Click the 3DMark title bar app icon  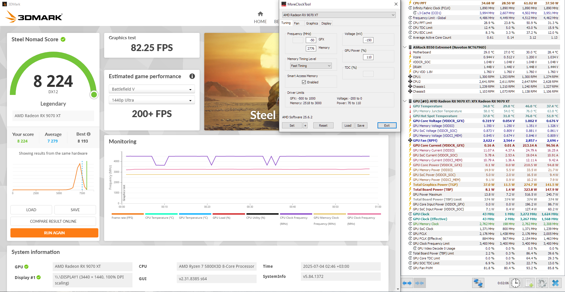tap(4, 4)
